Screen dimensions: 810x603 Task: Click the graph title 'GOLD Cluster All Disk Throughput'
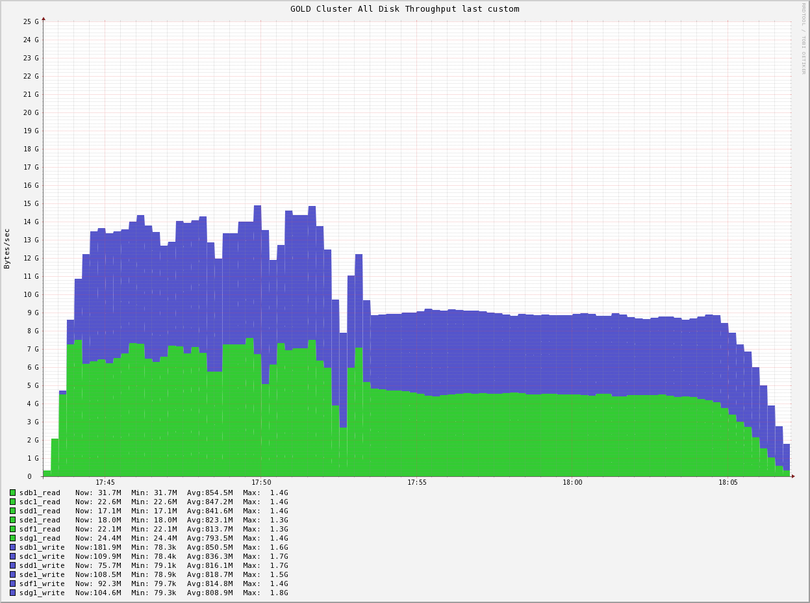coord(404,9)
